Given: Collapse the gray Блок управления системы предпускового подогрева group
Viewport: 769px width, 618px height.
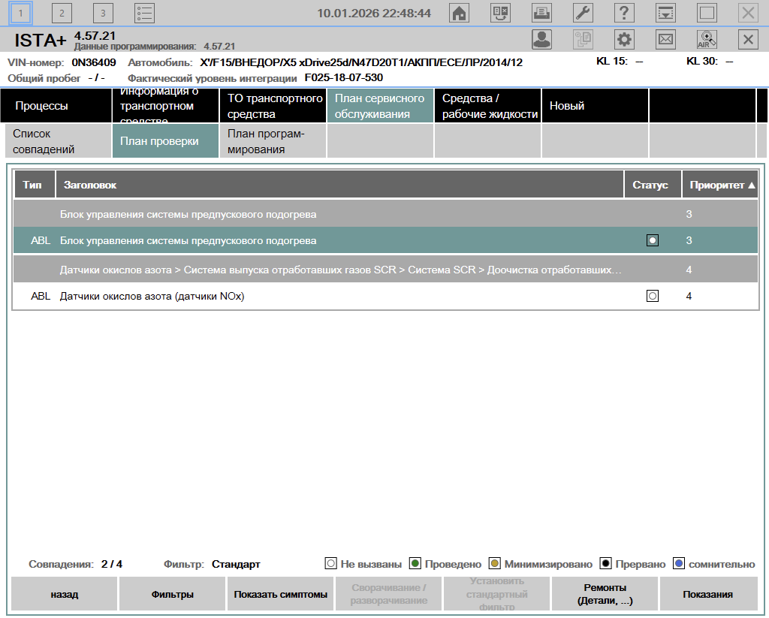Looking at the screenshot, I should click(188, 214).
